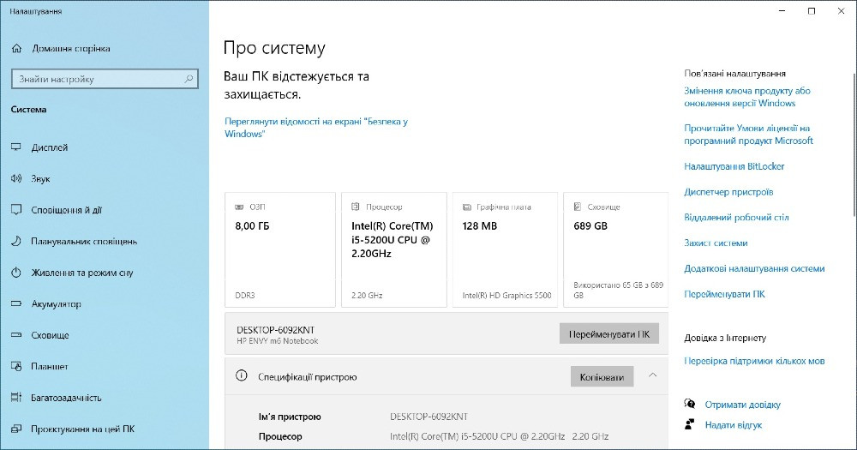Select the sidebar Сховище drive icon

coord(16,334)
